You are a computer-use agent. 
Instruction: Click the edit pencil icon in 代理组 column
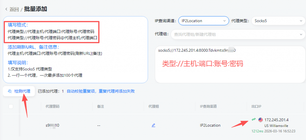[153, 125]
